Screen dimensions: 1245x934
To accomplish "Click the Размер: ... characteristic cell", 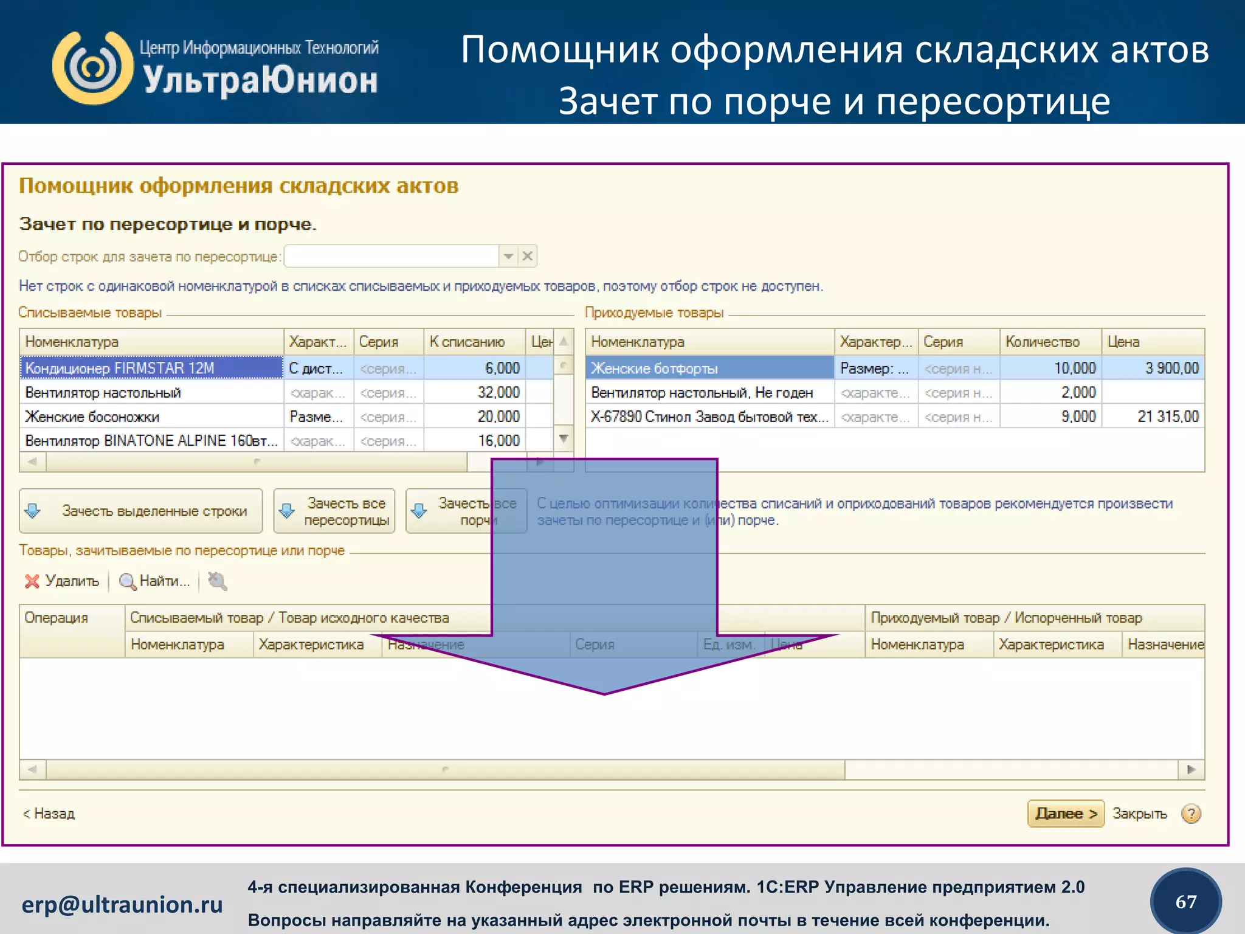I will (x=876, y=368).
